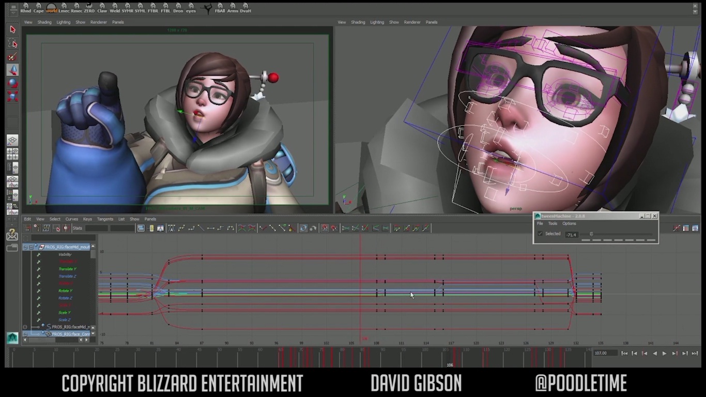Viewport: 706px width, 397px height.
Task: Click the tweenMachine blend slider handle
Action: click(x=591, y=234)
